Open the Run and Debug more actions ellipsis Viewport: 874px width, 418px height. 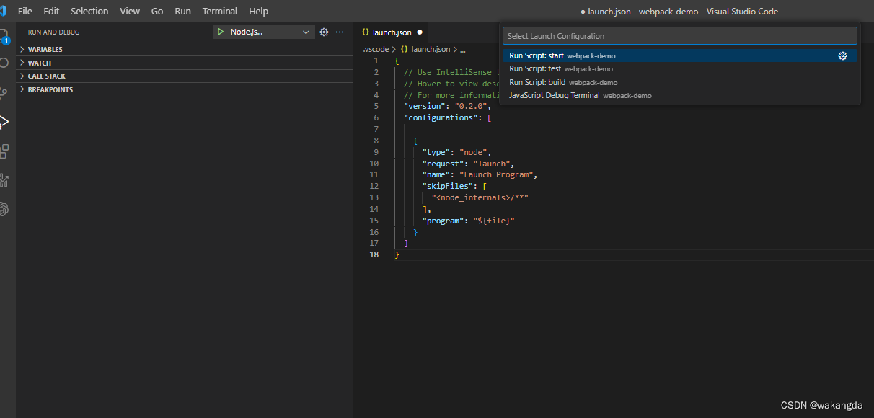(340, 32)
